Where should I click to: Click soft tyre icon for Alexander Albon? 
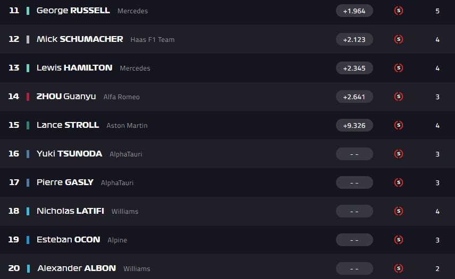pos(399,268)
